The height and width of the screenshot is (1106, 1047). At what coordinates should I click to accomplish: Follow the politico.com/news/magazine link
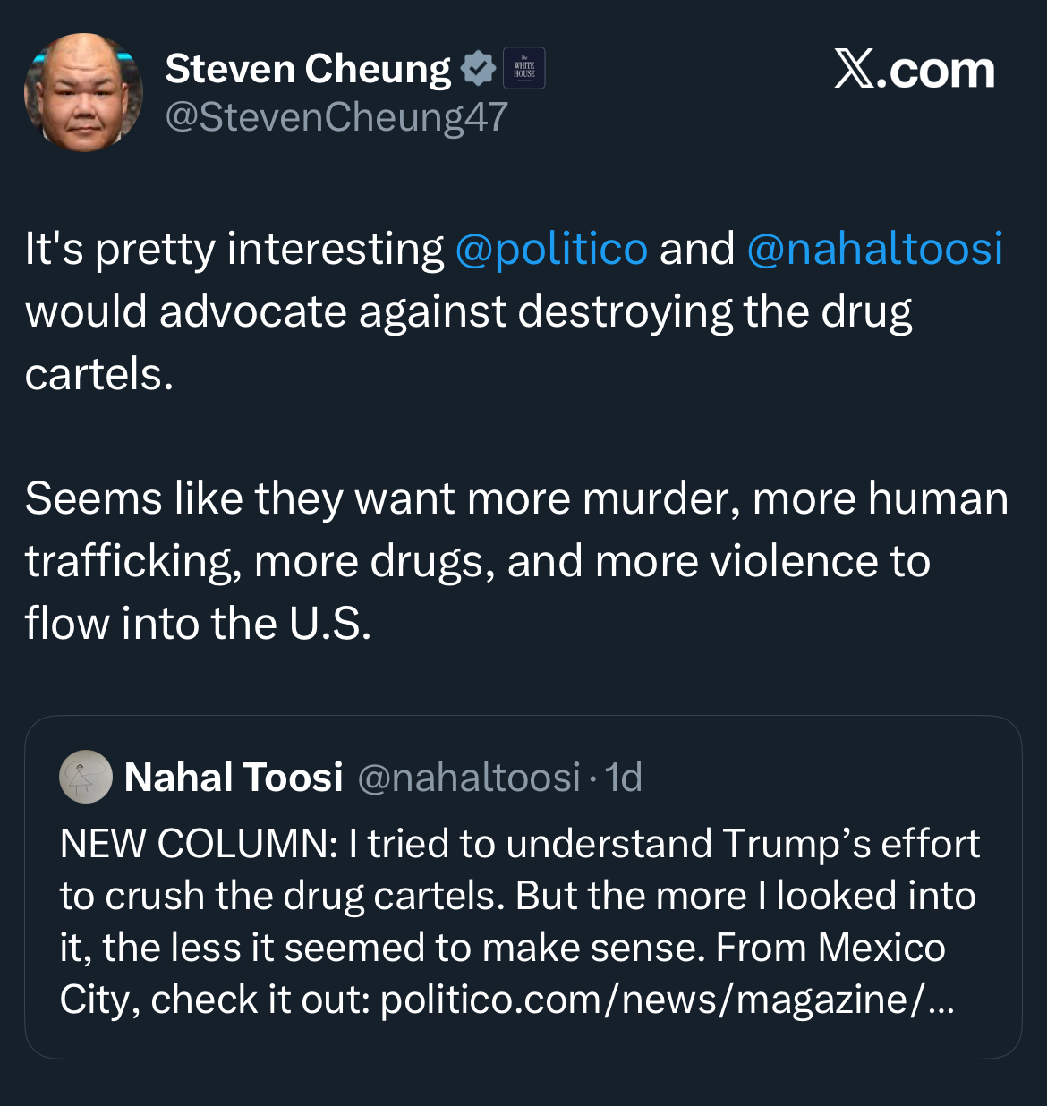click(x=667, y=1000)
